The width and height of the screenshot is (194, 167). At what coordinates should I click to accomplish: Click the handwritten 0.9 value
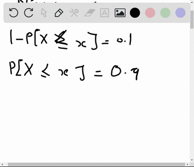[x=125, y=73]
